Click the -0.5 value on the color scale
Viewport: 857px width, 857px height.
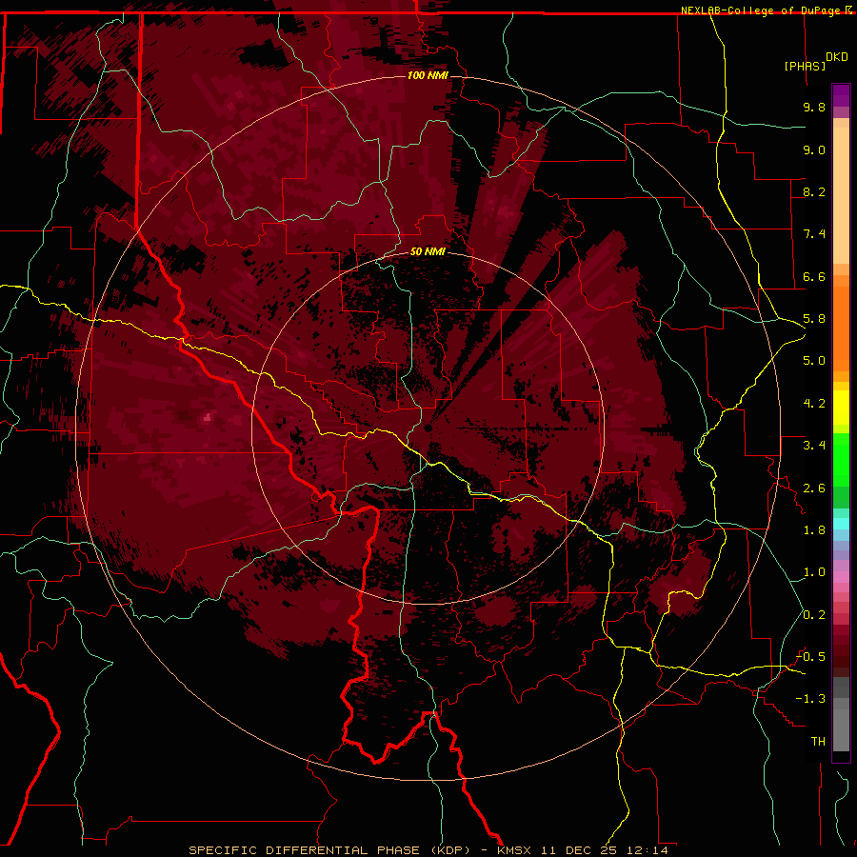pos(810,657)
